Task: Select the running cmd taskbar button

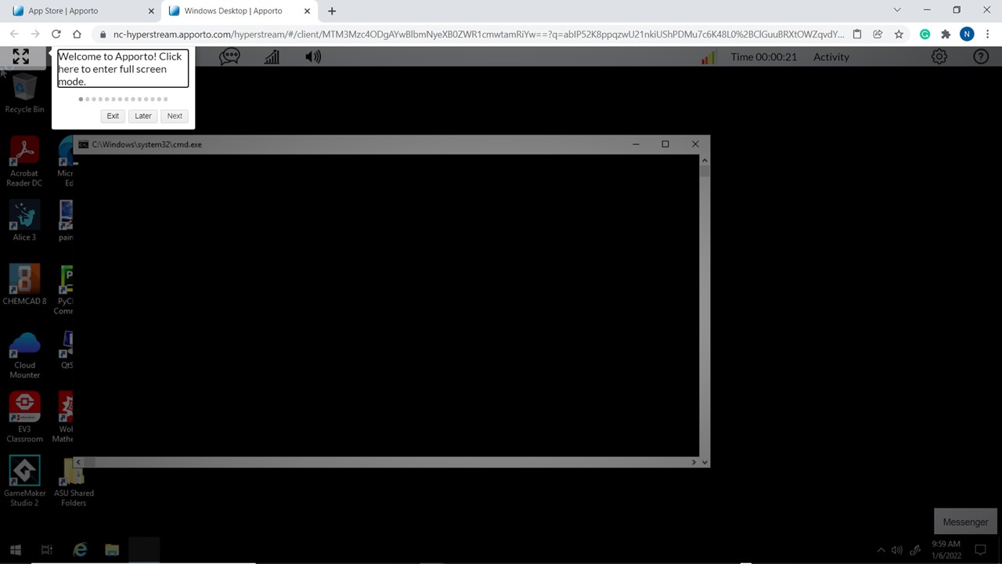Action: [x=144, y=550]
